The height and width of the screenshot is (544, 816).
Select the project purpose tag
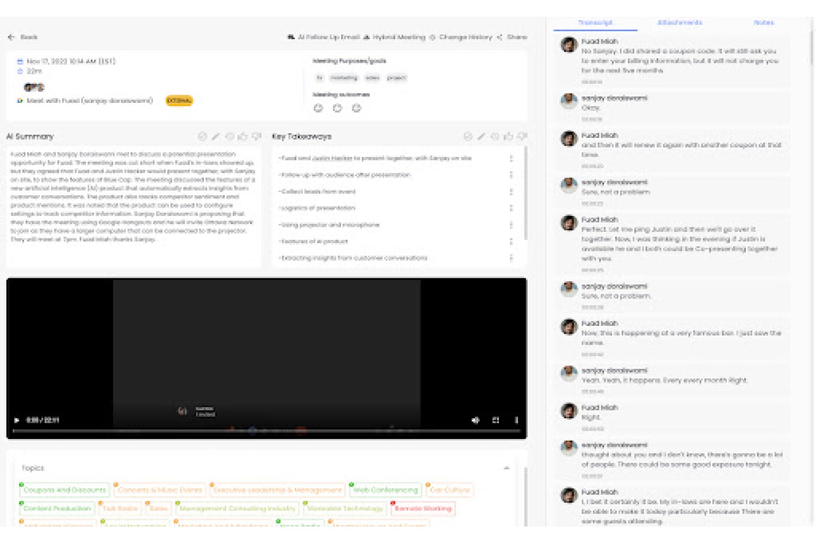[397, 78]
